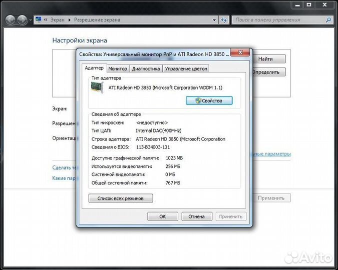Click the Разрешение экрана breadcrumb
Screen dimensions: 338x270
coord(97,20)
